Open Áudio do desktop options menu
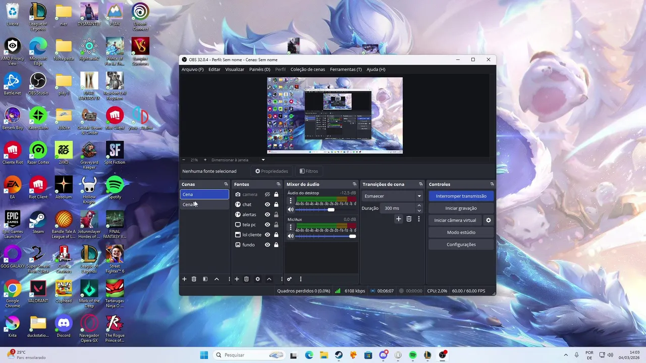This screenshot has height=363, width=646. (290, 201)
